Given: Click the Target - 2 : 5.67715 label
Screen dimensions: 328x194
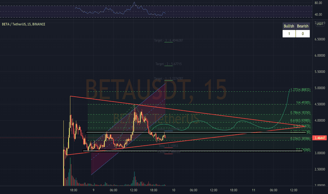Looking at the screenshot, I should 168,64.
